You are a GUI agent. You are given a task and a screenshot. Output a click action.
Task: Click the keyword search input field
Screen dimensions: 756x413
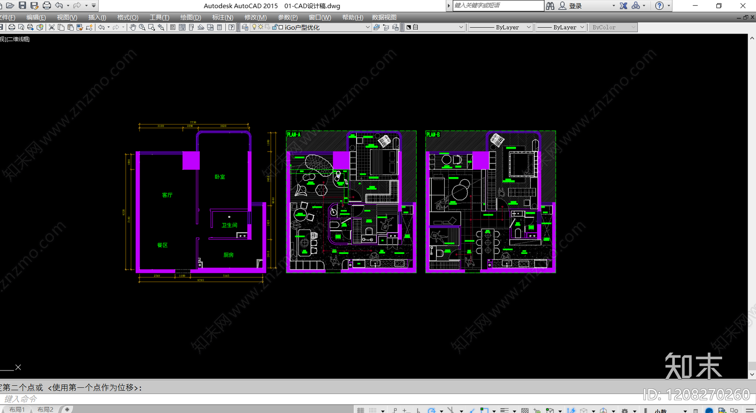(498, 6)
